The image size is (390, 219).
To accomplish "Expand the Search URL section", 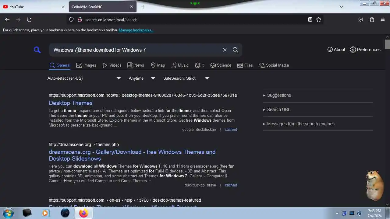I will pos(277,109).
